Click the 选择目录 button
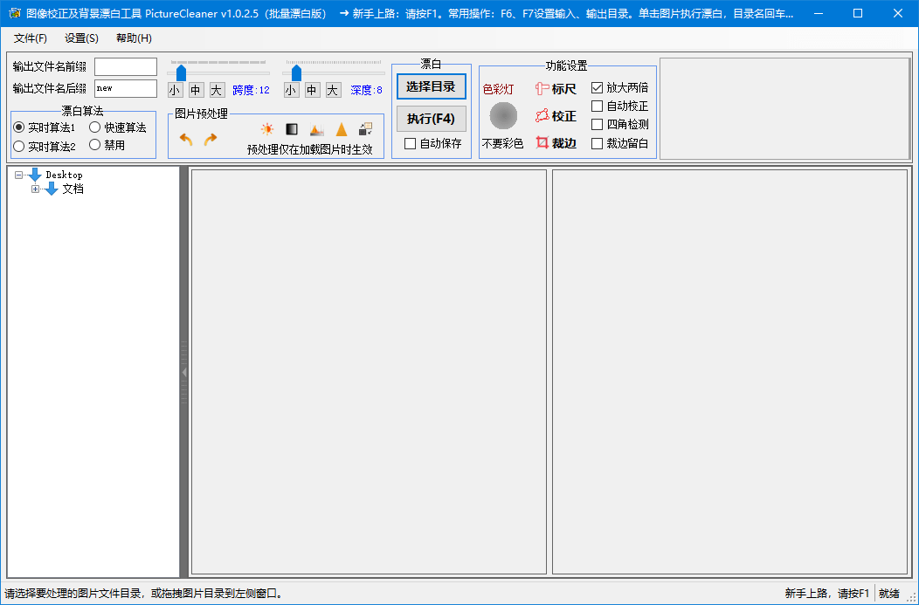The height and width of the screenshot is (605, 919). [431, 86]
